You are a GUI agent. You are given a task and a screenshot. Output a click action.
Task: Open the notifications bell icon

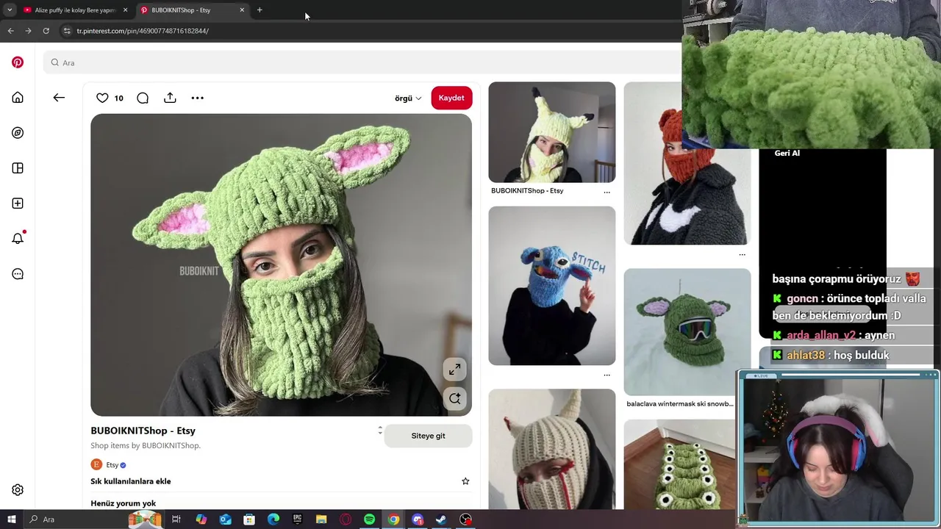pos(18,238)
